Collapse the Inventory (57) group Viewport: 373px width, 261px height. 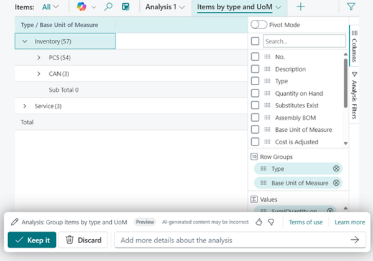[25, 41]
